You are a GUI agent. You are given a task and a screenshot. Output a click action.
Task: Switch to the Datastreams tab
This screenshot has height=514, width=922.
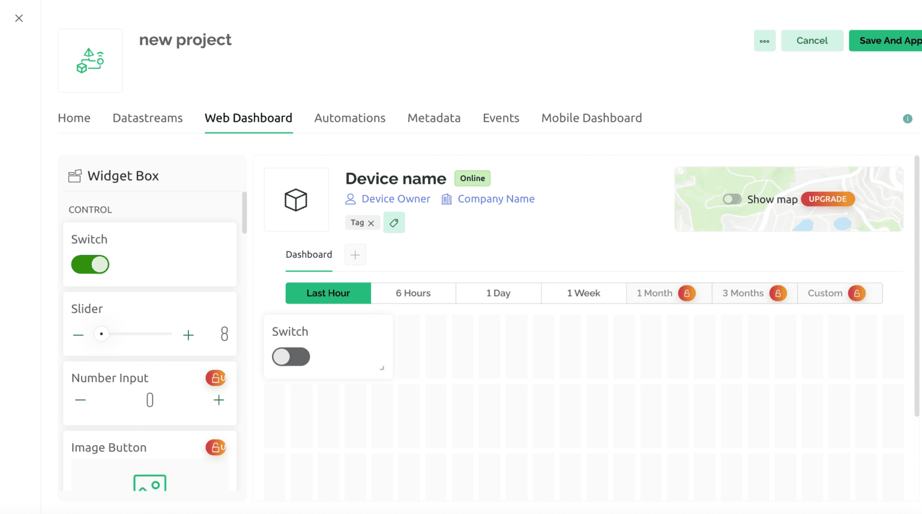click(148, 118)
